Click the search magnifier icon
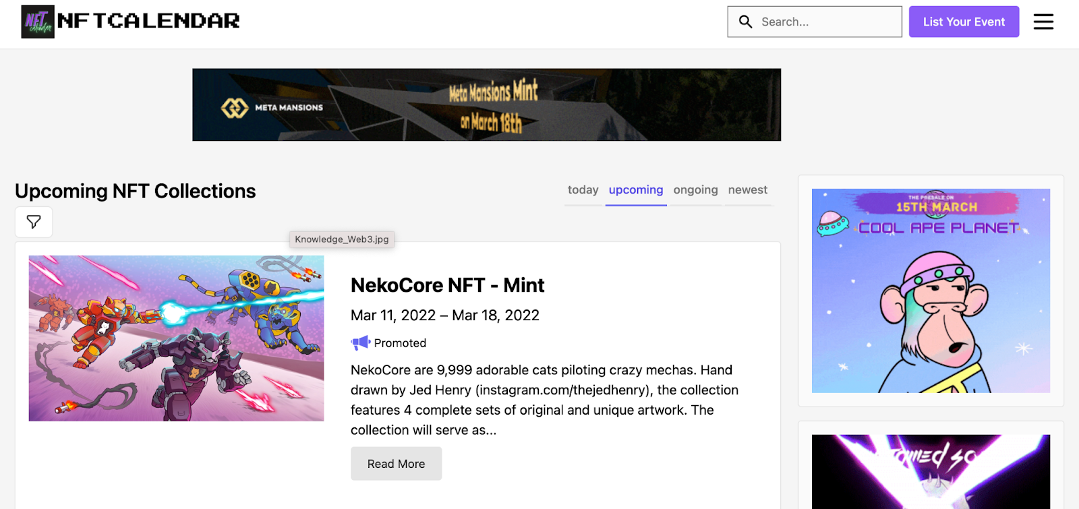 745,22
